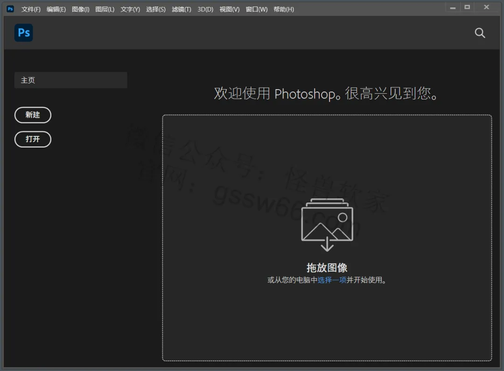Open the 3D(D) menu
The image size is (504, 371).
(205, 9)
